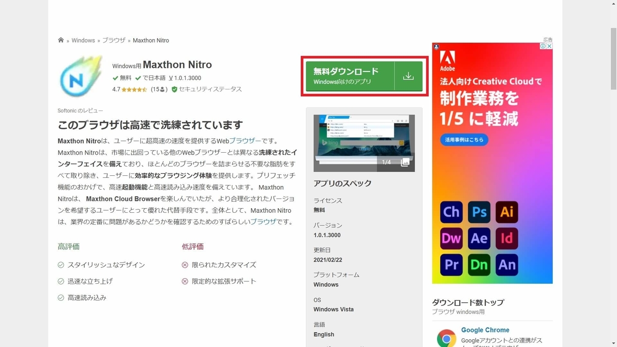Click the Google Chrome logo icon
Screen dimensions: 617x347
[446, 338]
